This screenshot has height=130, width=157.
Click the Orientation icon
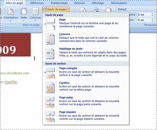[x=10, y=11]
